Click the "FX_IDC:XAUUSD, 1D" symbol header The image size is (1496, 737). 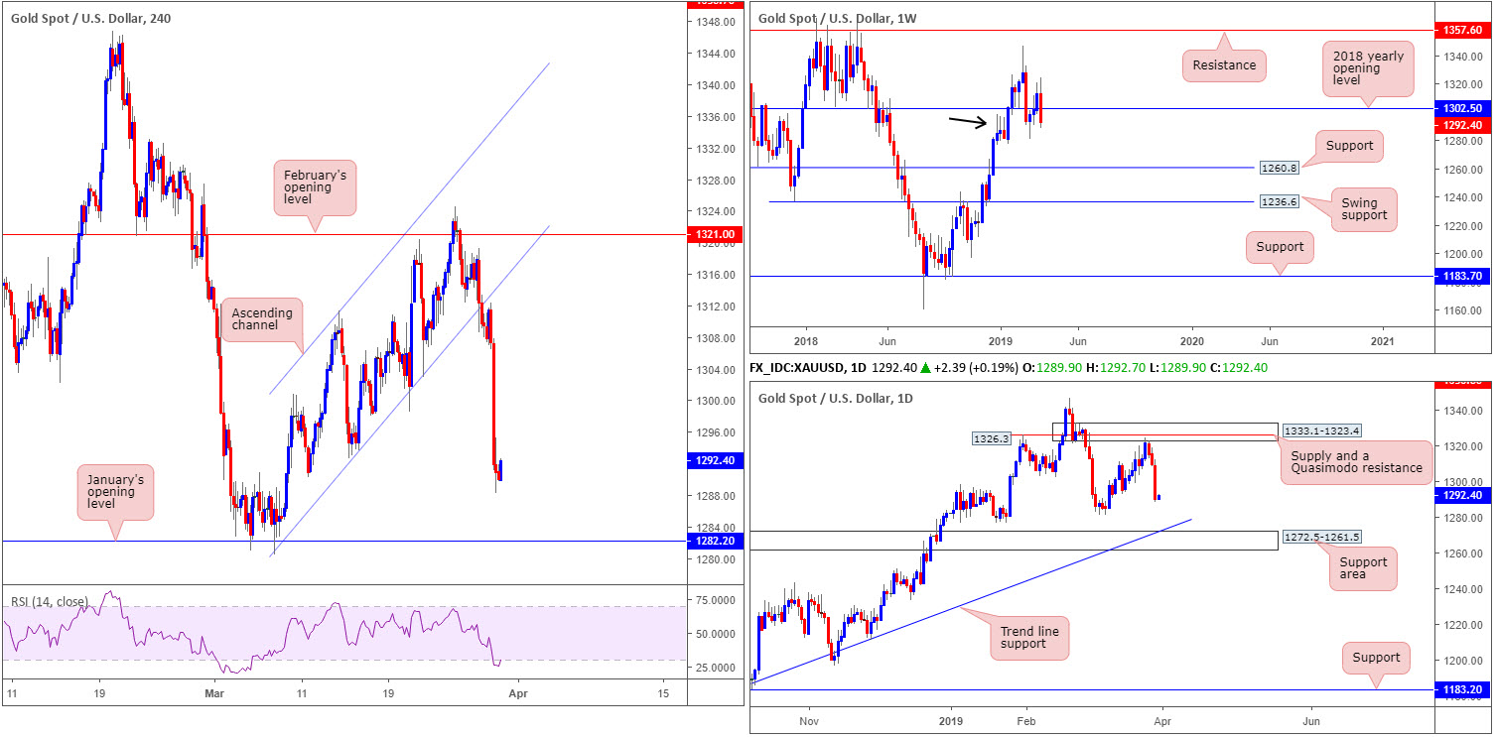click(x=807, y=368)
